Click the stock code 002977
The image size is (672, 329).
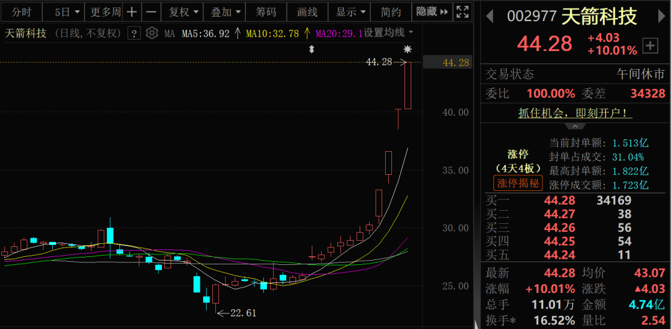(x=532, y=17)
